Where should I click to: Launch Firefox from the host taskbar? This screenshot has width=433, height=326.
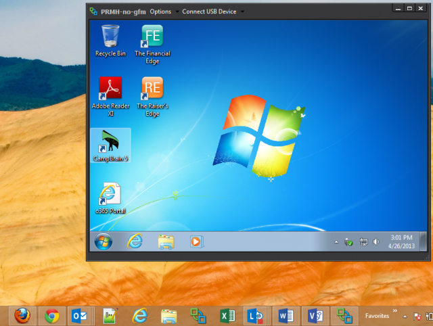(x=22, y=315)
